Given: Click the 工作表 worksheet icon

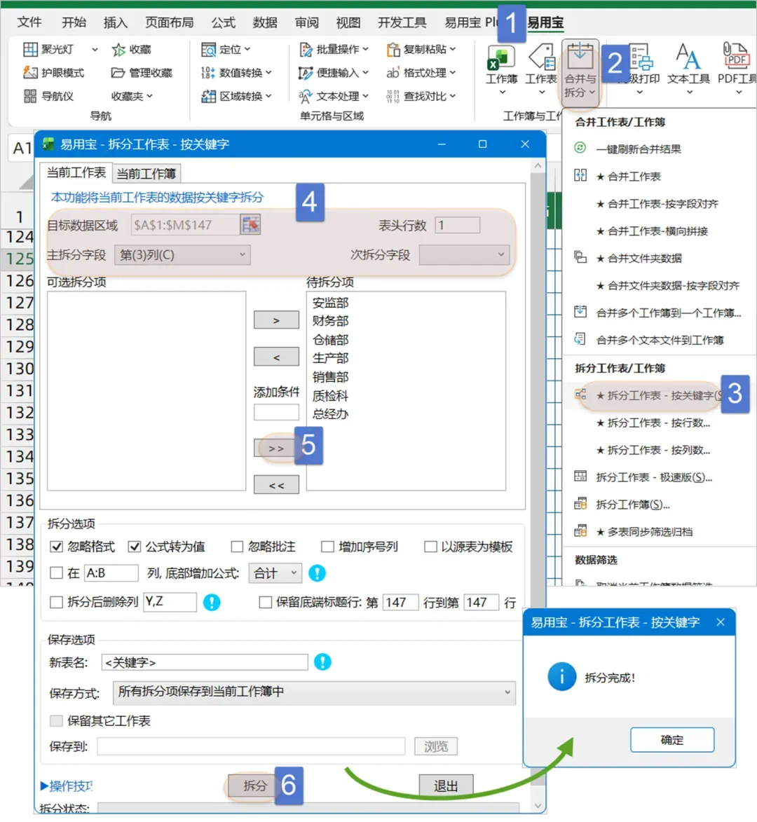Looking at the screenshot, I should tap(542, 57).
